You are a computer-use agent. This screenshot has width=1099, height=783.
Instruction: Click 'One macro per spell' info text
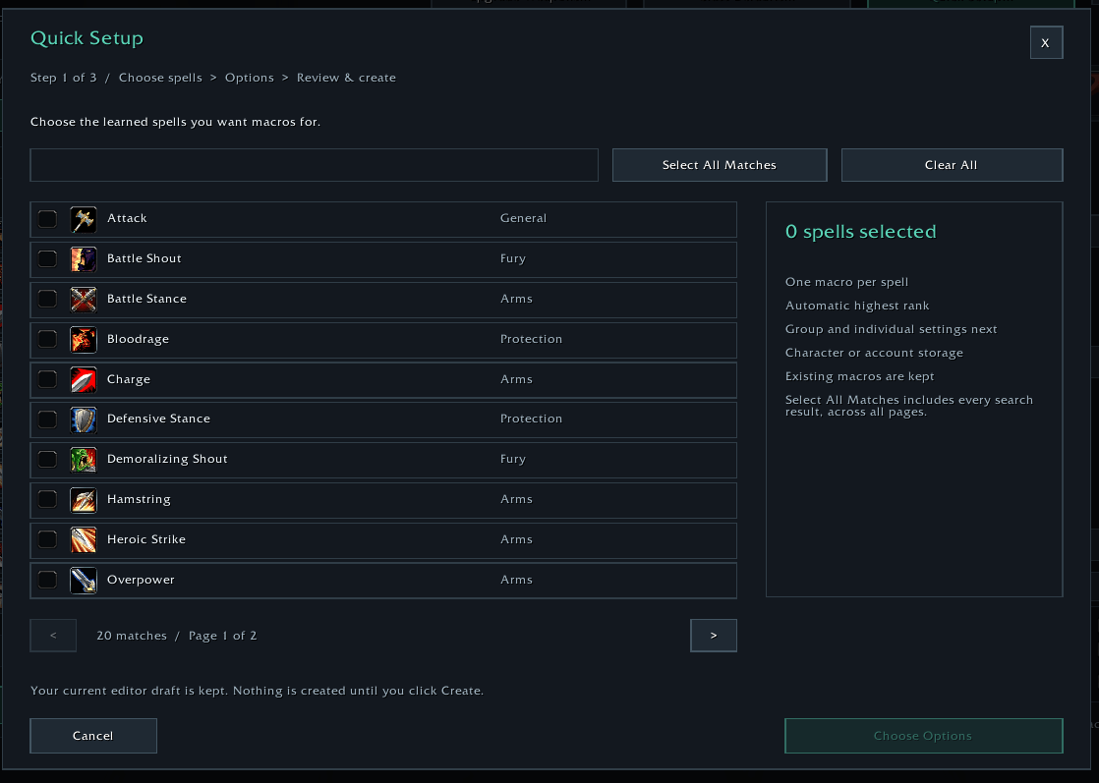[846, 282]
